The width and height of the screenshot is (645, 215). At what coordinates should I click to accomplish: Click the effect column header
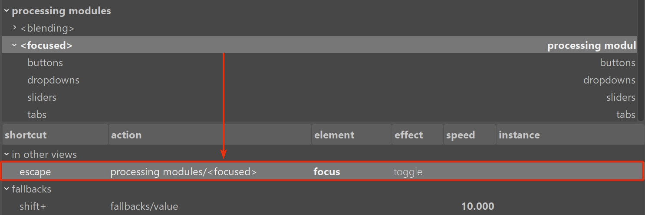(x=417, y=135)
